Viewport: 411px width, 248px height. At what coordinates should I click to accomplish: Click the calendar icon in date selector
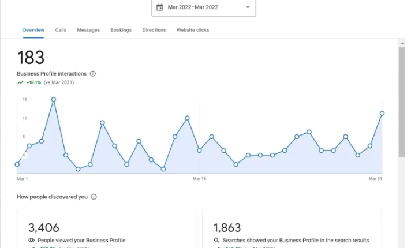(160, 7)
